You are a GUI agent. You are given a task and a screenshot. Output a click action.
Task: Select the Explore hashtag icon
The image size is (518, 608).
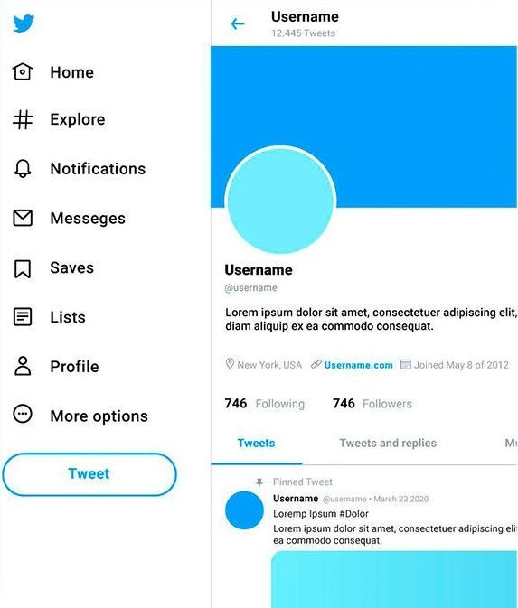23,119
